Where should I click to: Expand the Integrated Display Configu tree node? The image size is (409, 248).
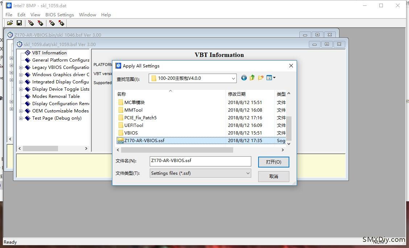pyautogui.click(x=21, y=82)
